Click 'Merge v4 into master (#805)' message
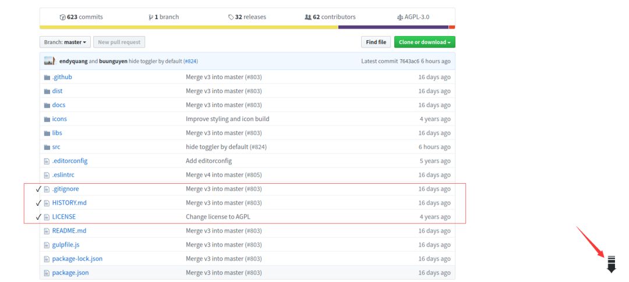Viewport: 629px width, 282px height. click(224, 175)
